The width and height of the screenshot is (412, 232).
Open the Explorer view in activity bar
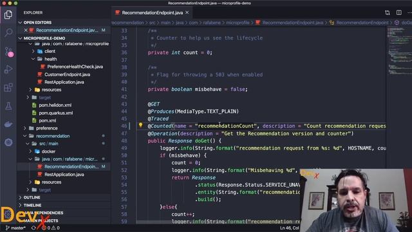coord(8,14)
